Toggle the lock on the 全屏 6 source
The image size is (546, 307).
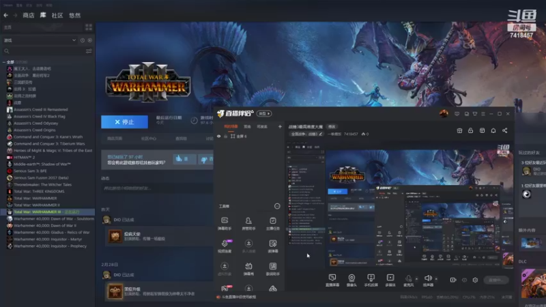pos(225,136)
